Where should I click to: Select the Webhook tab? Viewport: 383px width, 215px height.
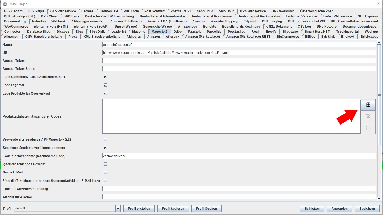tap(58, 21)
